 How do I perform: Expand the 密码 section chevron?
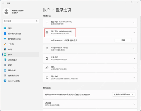click(x=134, y=68)
